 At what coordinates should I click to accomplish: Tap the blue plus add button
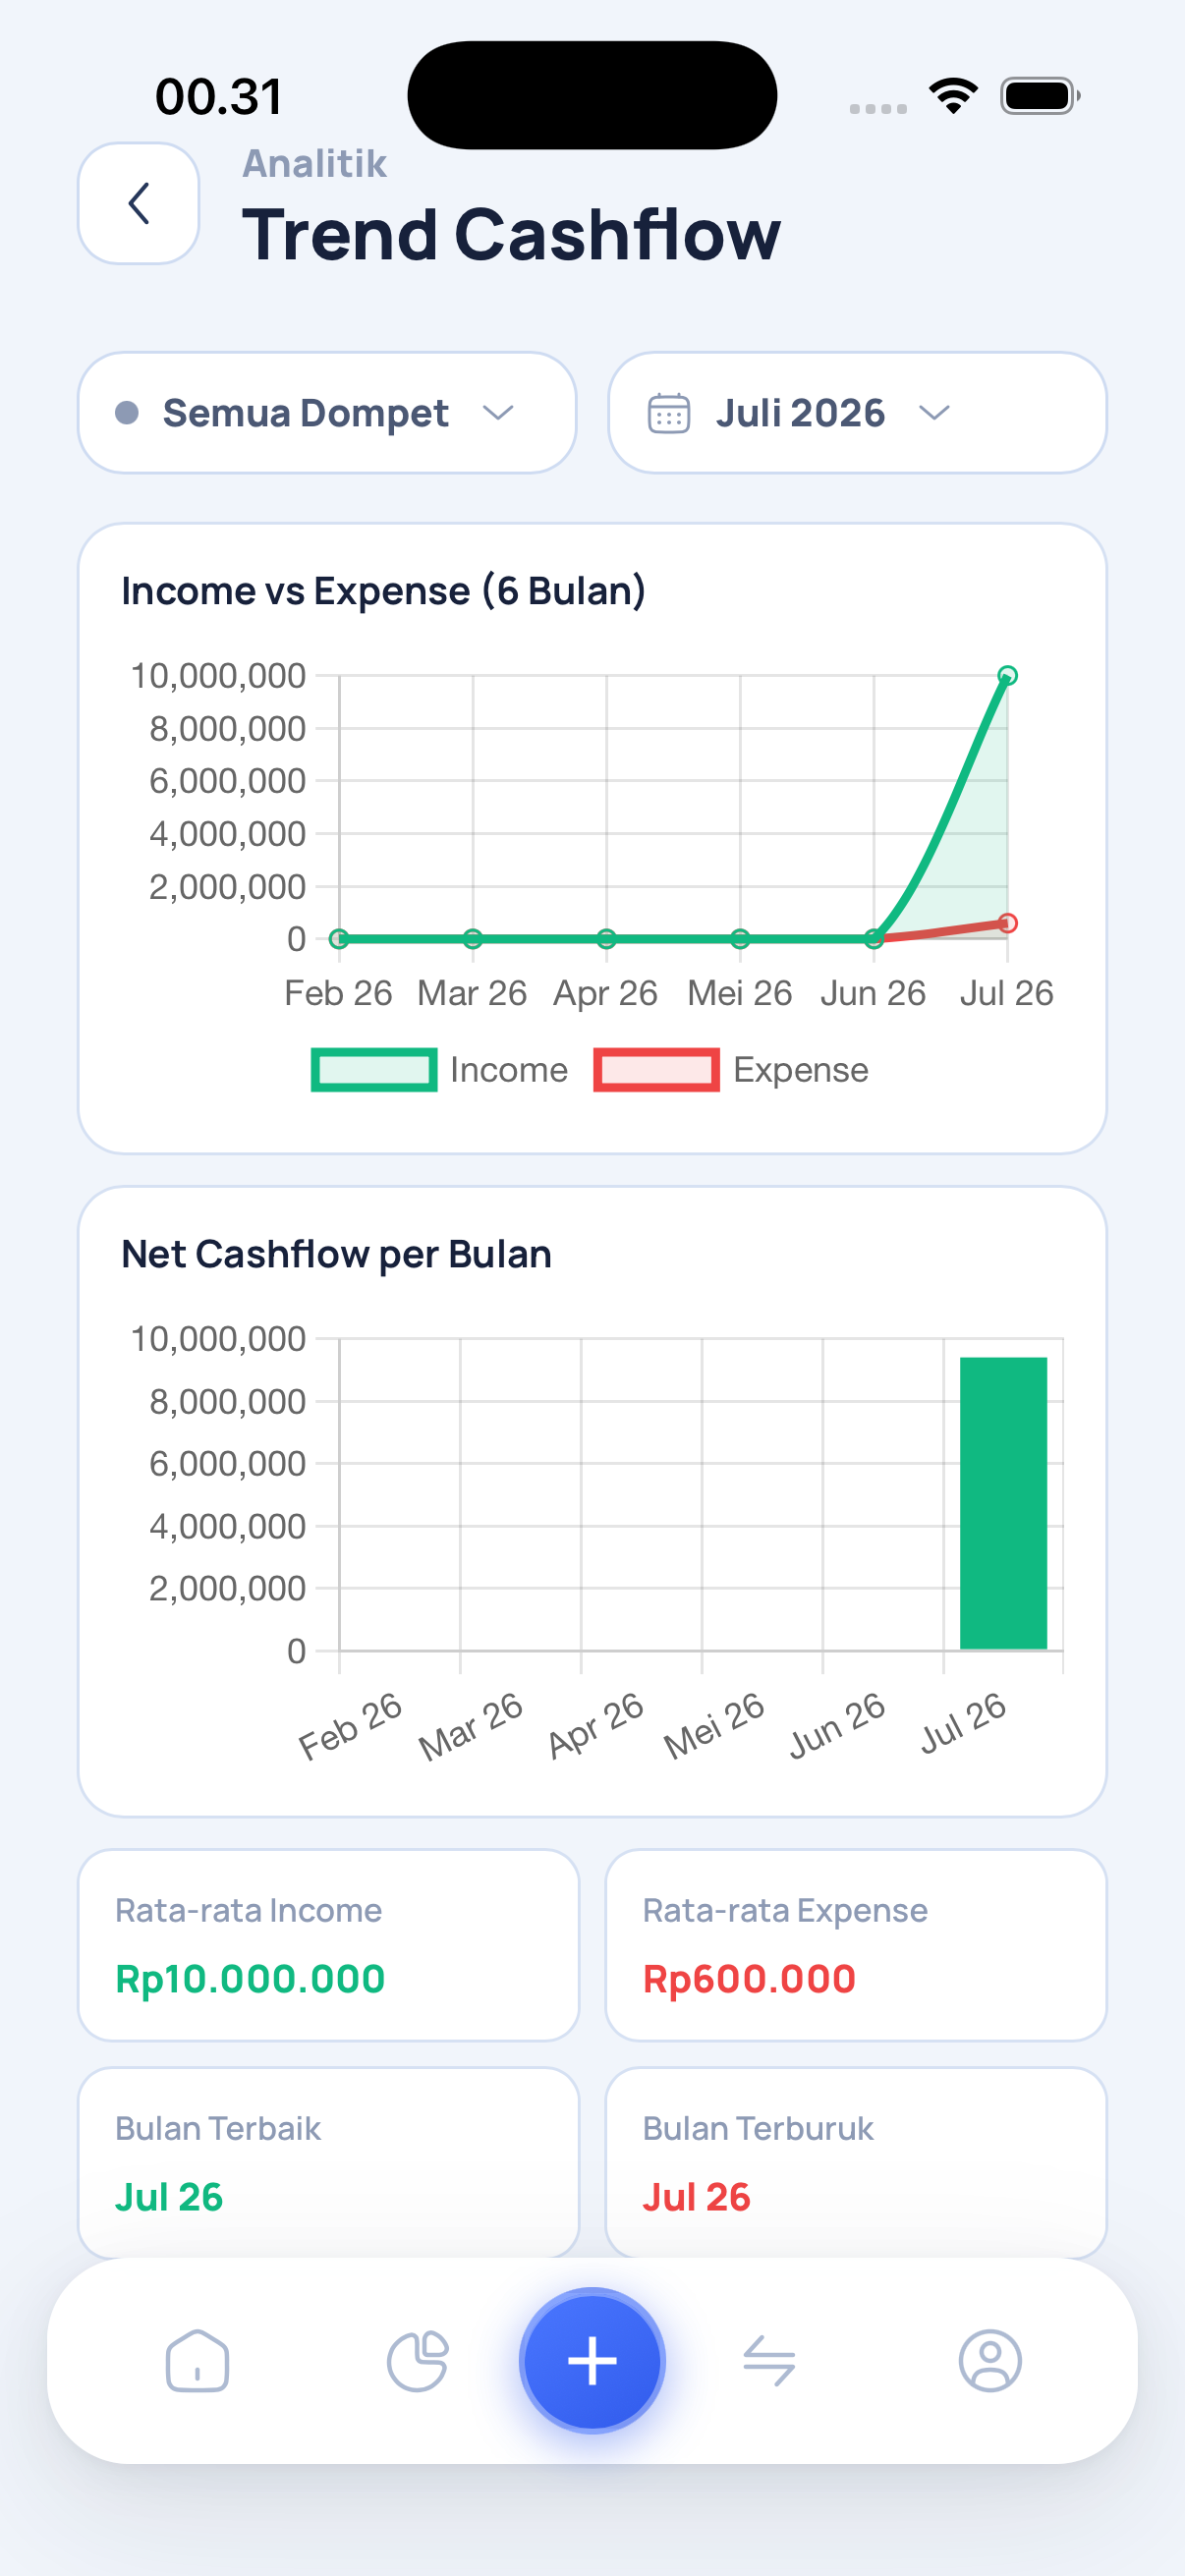coord(592,2360)
